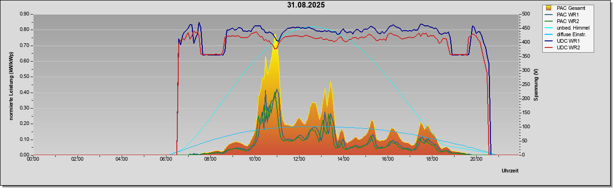Click the 0.40 power axis value
Viewport: 613px width, 188px height.
pos(25,93)
